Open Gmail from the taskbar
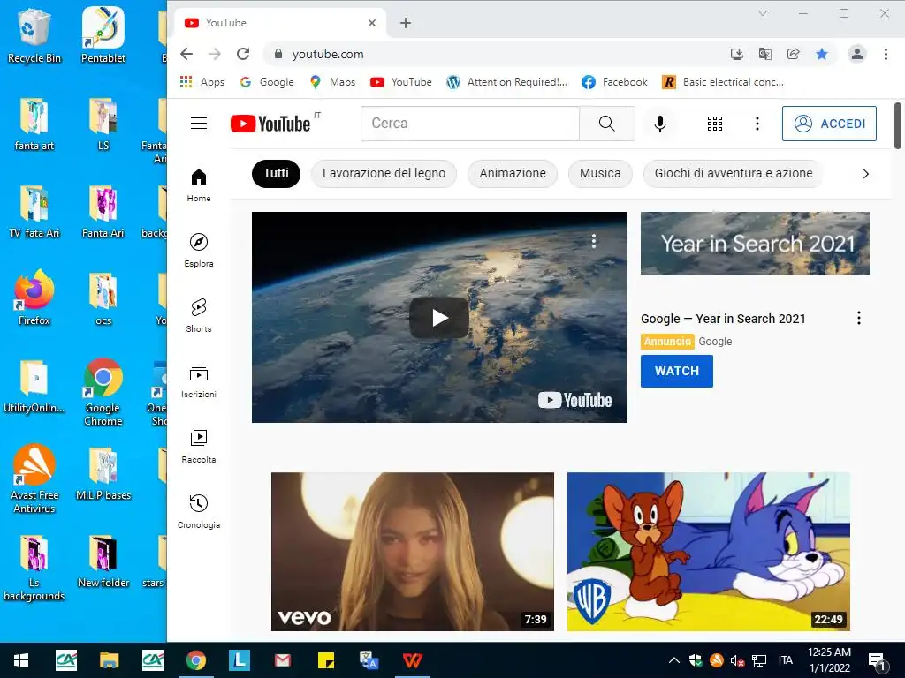 [x=282, y=660]
